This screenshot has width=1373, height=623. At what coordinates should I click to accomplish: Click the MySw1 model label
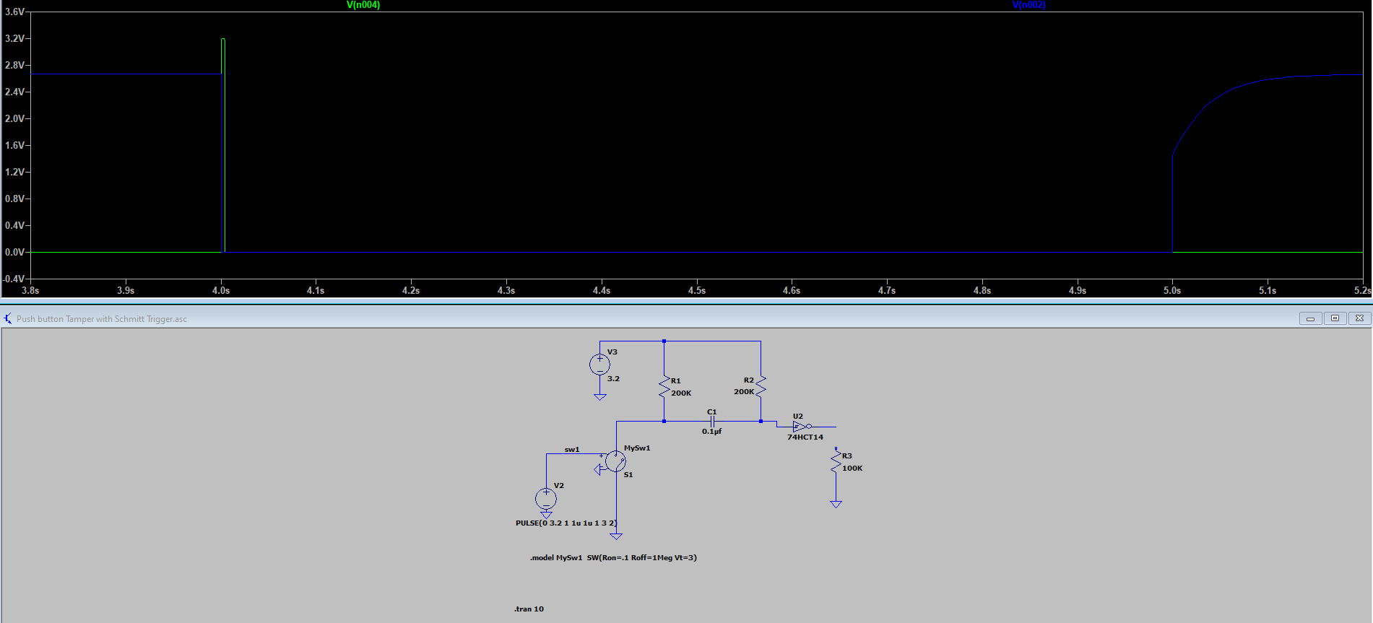(637, 448)
